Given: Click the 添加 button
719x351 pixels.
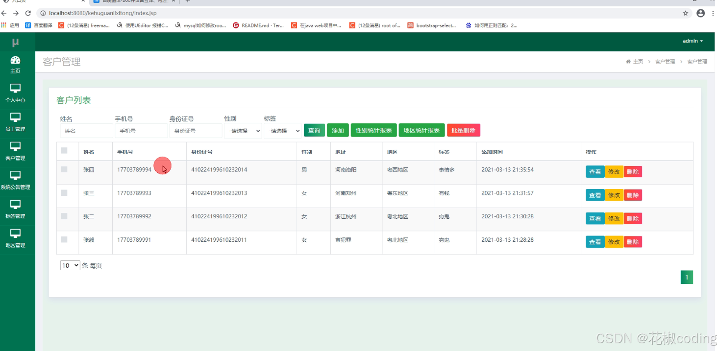Looking at the screenshot, I should 338,130.
